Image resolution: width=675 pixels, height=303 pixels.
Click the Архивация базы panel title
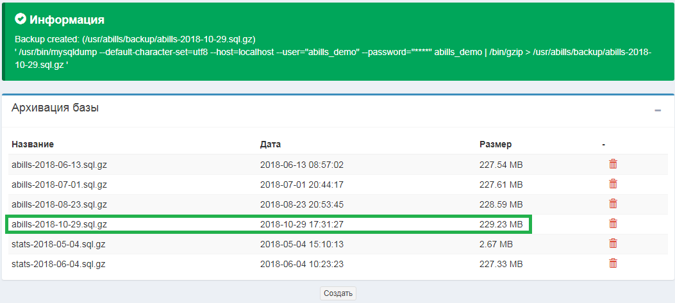tap(55, 108)
